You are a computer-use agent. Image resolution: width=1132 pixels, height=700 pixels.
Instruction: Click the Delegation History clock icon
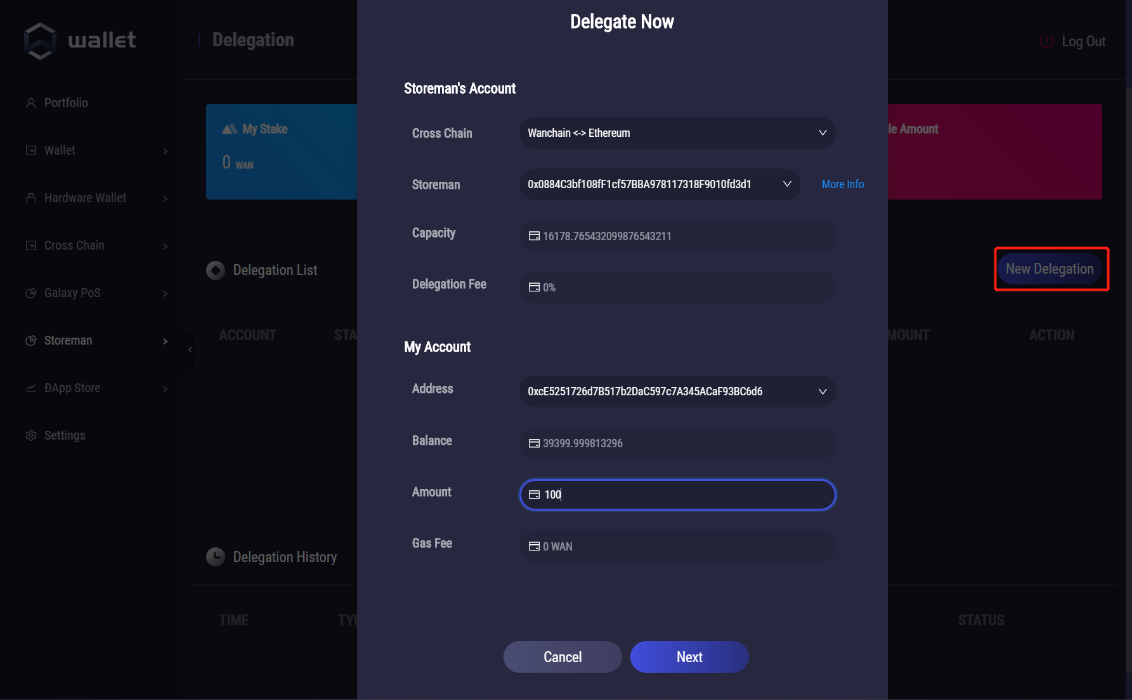pyautogui.click(x=216, y=557)
